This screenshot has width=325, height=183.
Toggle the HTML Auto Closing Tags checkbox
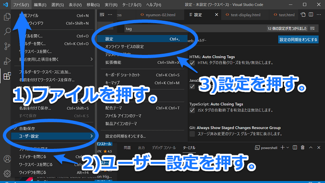coord(193,63)
